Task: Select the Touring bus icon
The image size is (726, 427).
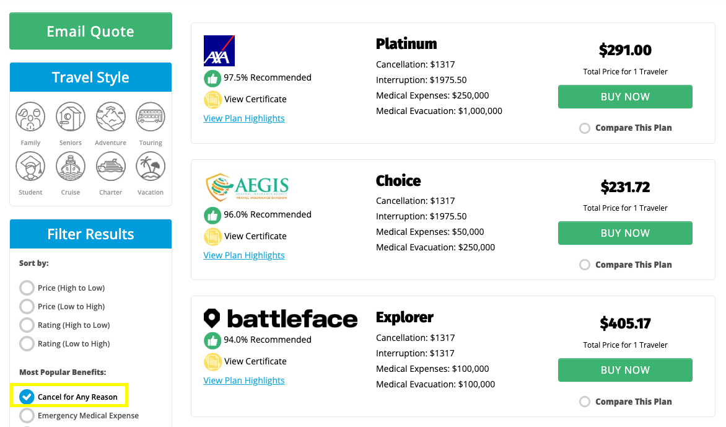Action: click(151, 117)
